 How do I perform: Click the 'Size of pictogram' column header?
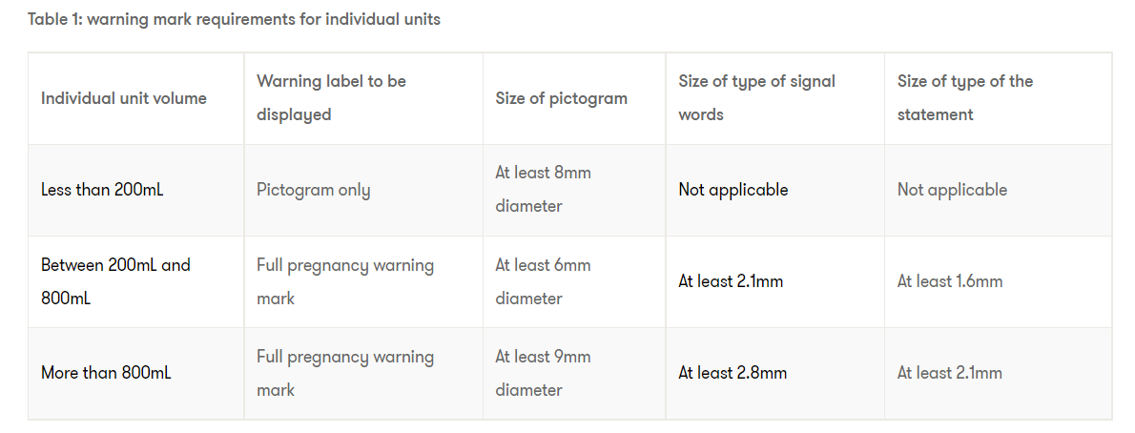[562, 98]
